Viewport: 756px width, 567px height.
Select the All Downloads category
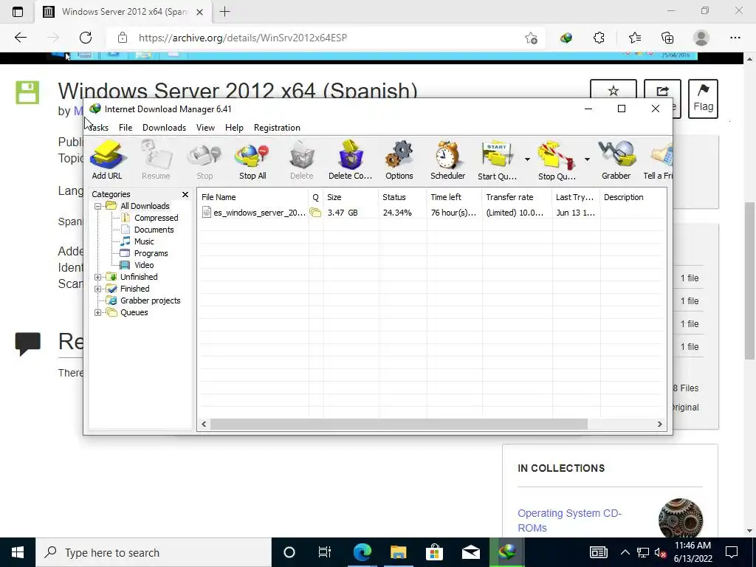[145, 206]
